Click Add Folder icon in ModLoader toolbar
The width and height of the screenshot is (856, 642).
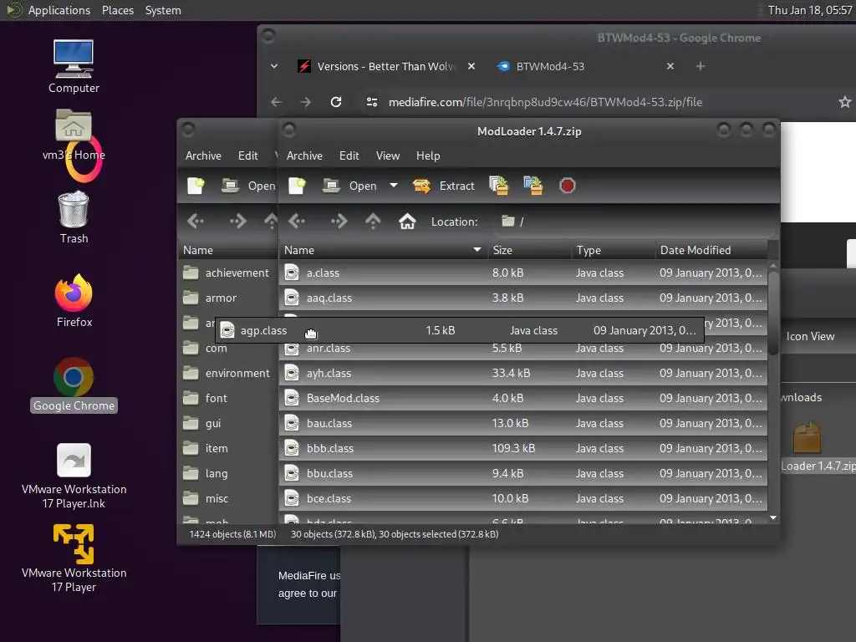coord(533,186)
